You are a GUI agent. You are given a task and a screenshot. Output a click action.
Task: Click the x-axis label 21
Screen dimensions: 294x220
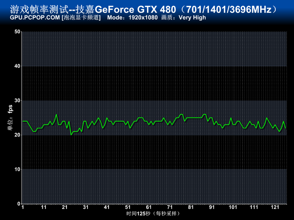tap(65, 207)
